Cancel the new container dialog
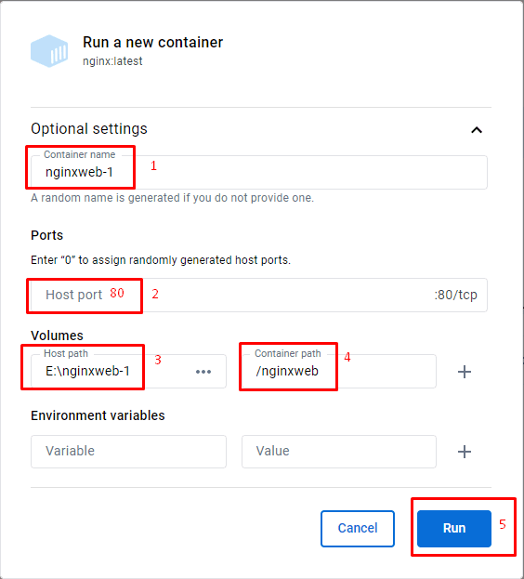This screenshot has width=524, height=579. (x=357, y=529)
